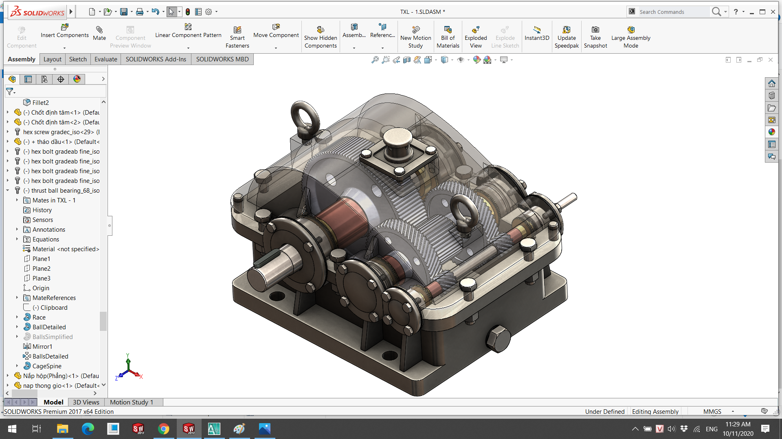Open the Motion Study 1 tab
This screenshot has height=439, width=782.
(x=131, y=402)
